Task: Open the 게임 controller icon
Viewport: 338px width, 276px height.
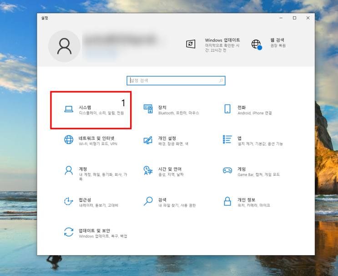Action: point(227,171)
